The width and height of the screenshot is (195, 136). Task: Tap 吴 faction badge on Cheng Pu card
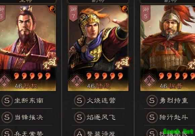(x=149, y=81)
